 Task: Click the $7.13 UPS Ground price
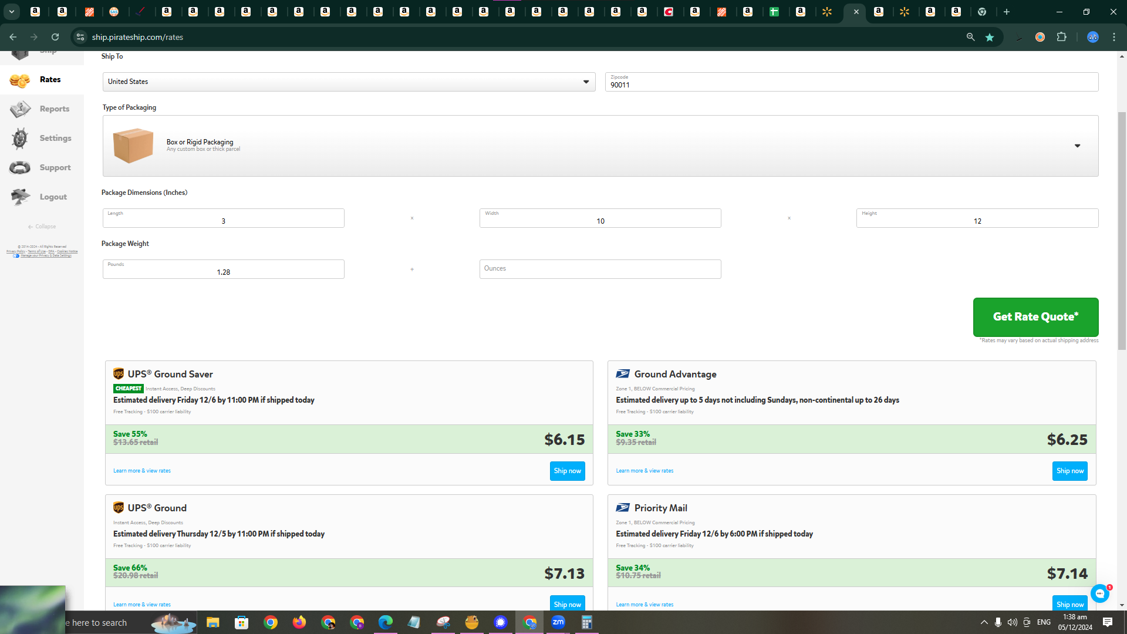pyautogui.click(x=564, y=573)
